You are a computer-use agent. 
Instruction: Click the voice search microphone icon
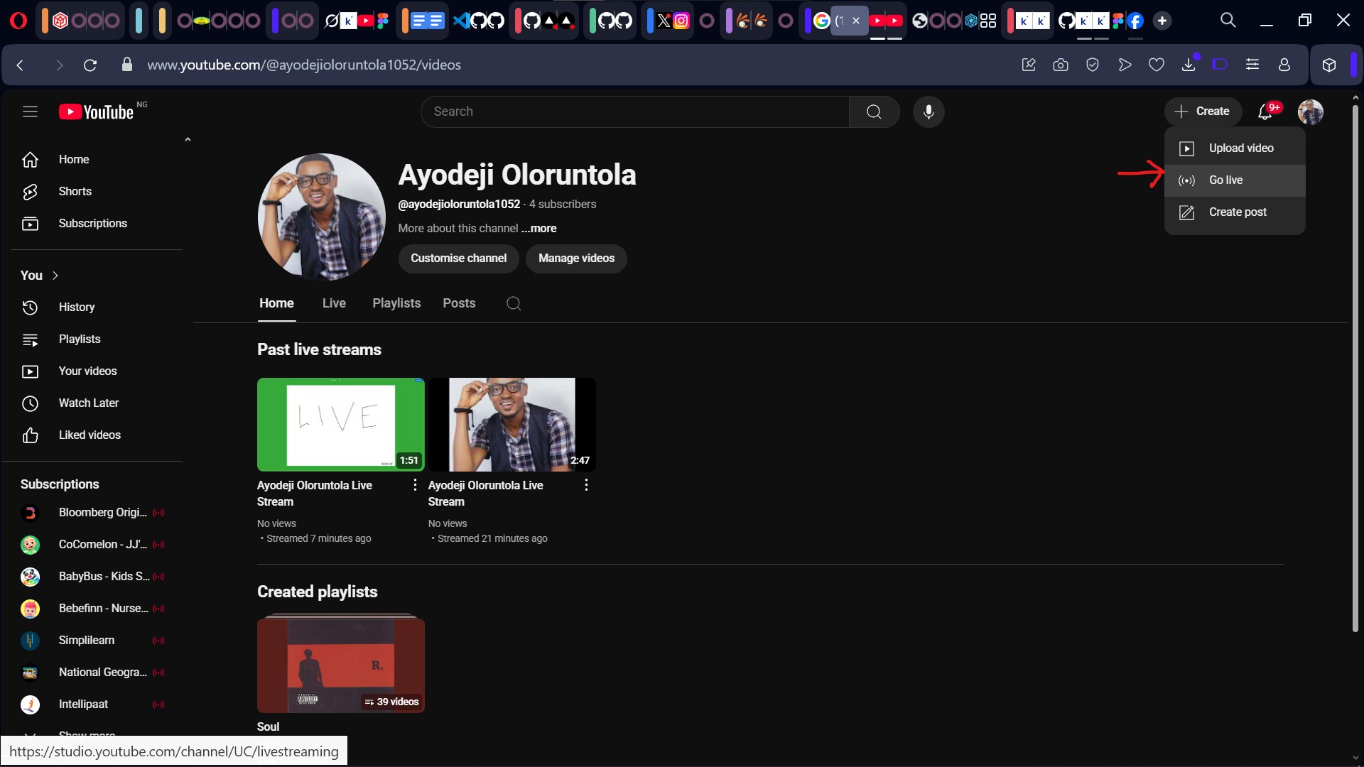tap(929, 111)
